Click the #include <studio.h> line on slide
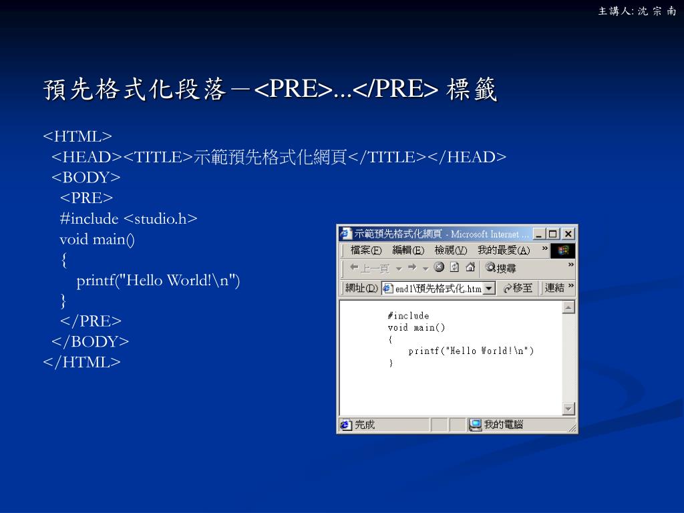684x513 pixels. (129, 218)
